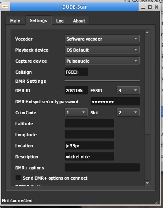Click the 'Vocoder' label
Viewport: 163px width, 208px height.
(x=24, y=39)
